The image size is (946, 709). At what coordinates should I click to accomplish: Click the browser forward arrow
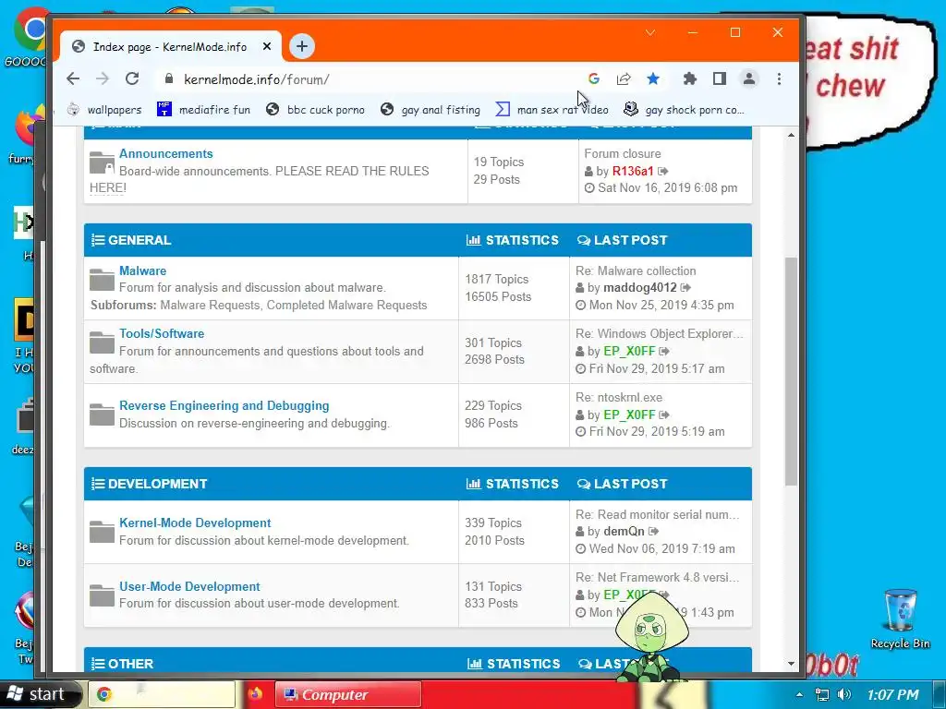(103, 79)
